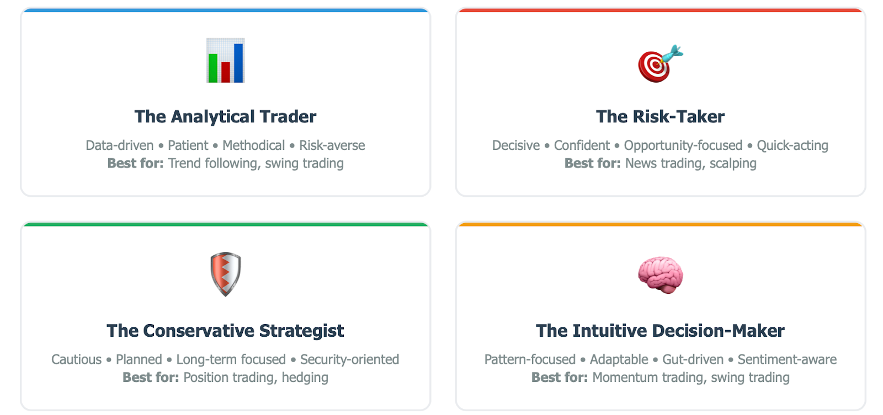Click the blue top bar of Analytical card
Viewport: 883px width, 415px height.
(x=225, y=10)
